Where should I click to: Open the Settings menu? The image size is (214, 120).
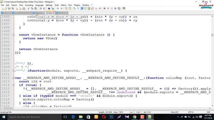[x=49, y=5]
